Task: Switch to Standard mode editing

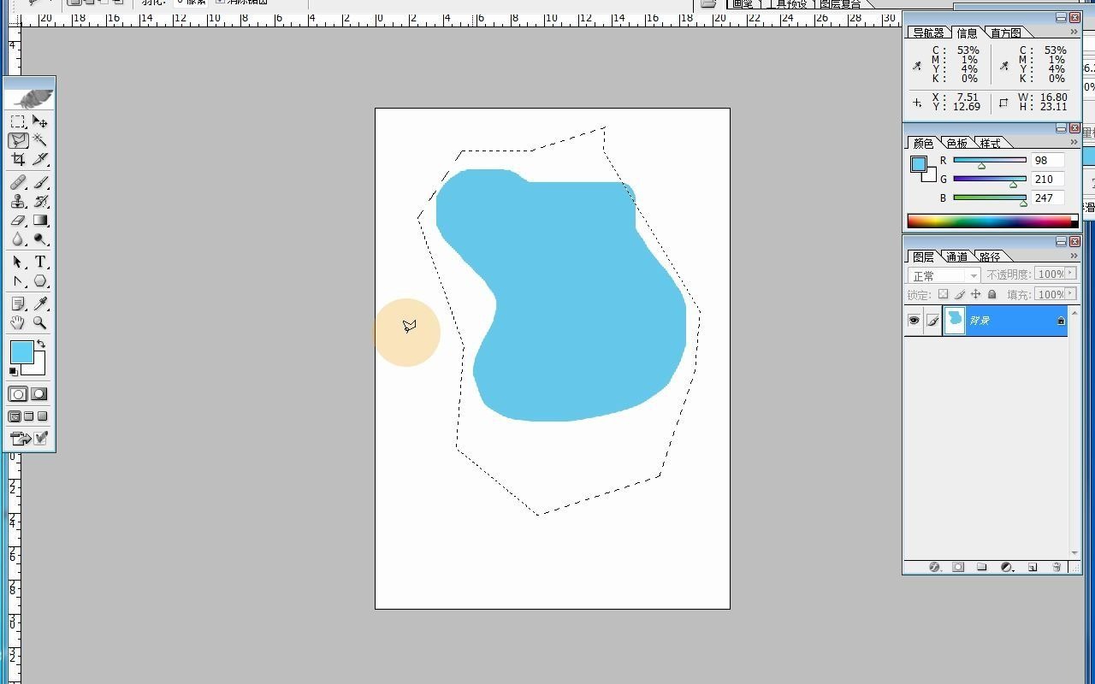Action: click(18, 394)
